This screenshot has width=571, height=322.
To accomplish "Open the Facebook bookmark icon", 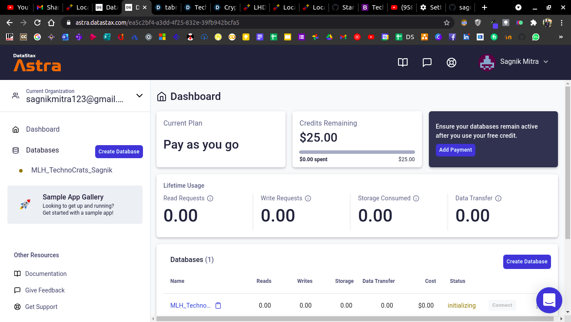I will pyautogui.click(x=452, y=37).
